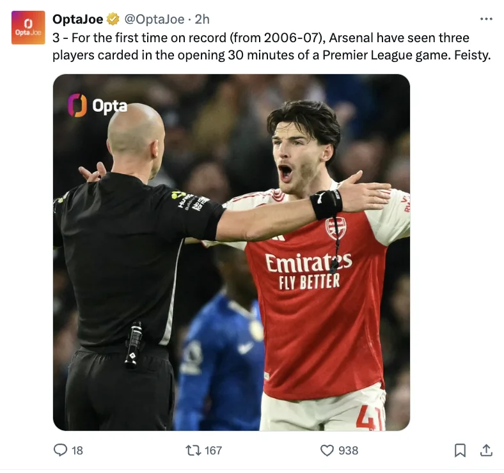Reply to the OptaJoe tweet
The width and height of the screenshot is (504, 473).
[x=61, y=450]
